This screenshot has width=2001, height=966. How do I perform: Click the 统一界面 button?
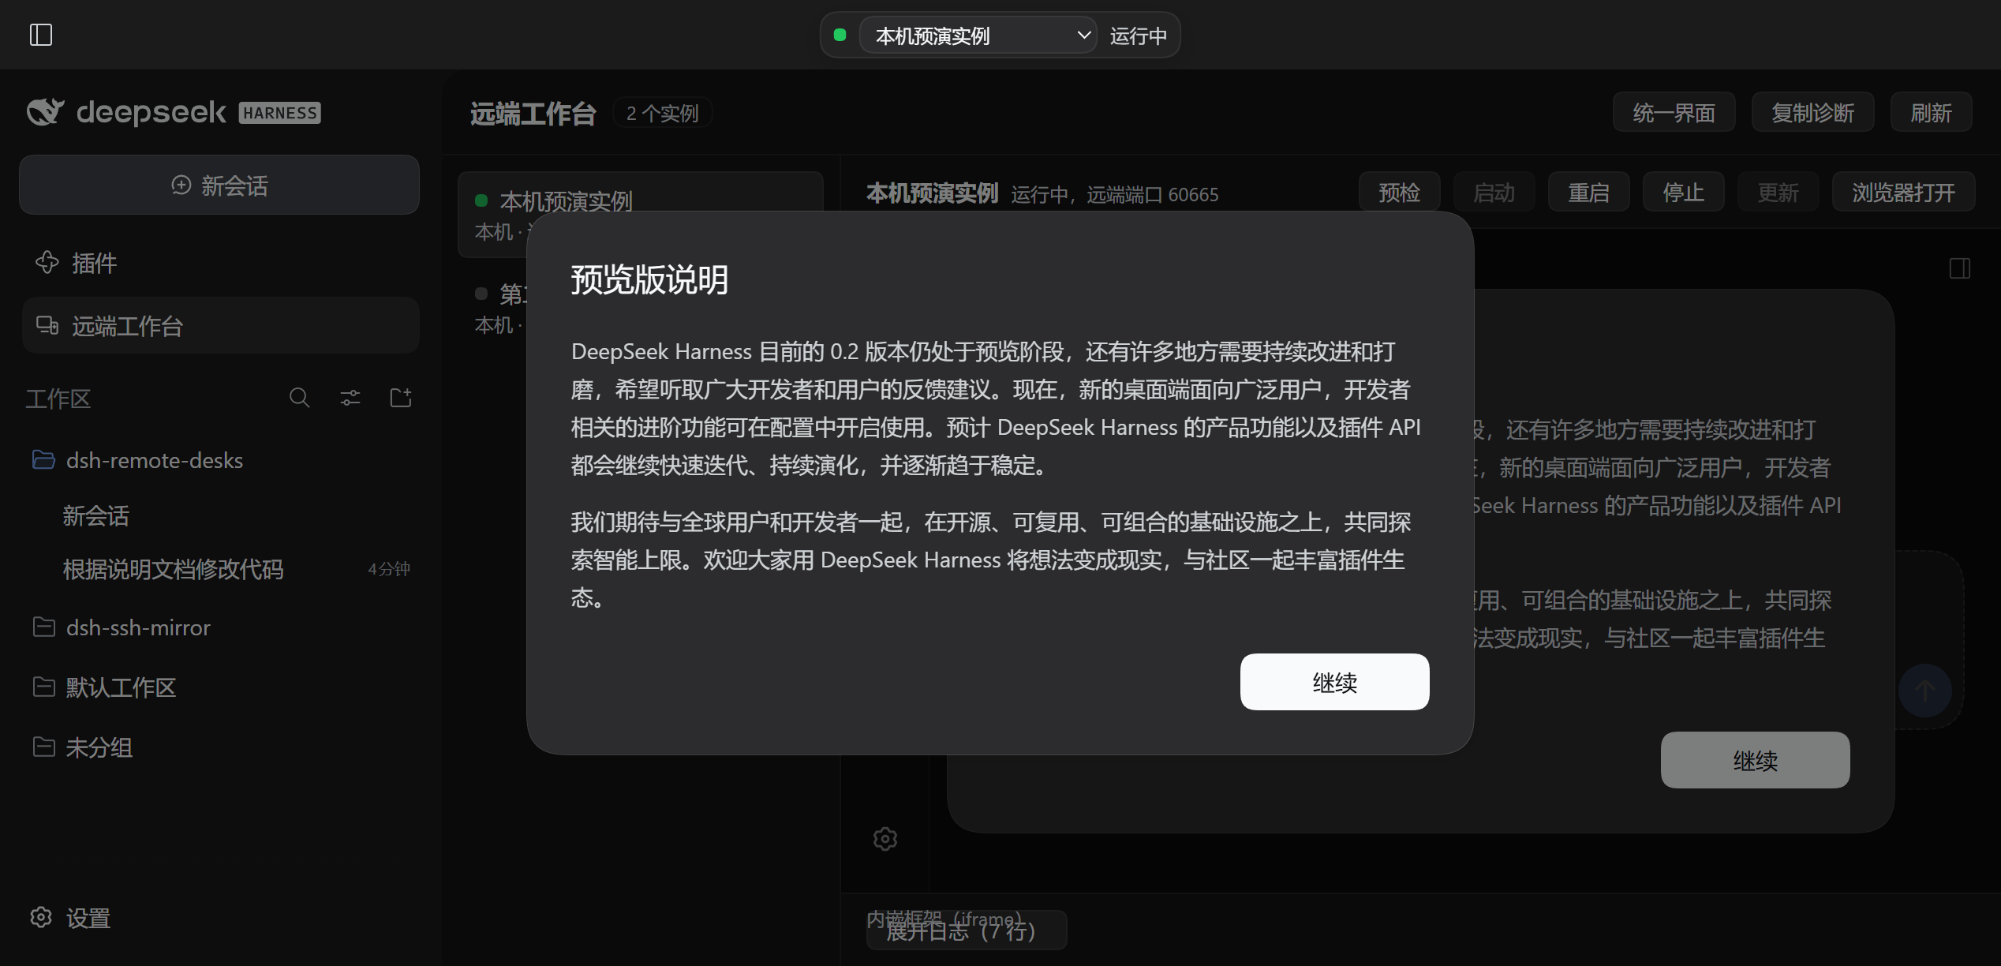coord(1674,113)
